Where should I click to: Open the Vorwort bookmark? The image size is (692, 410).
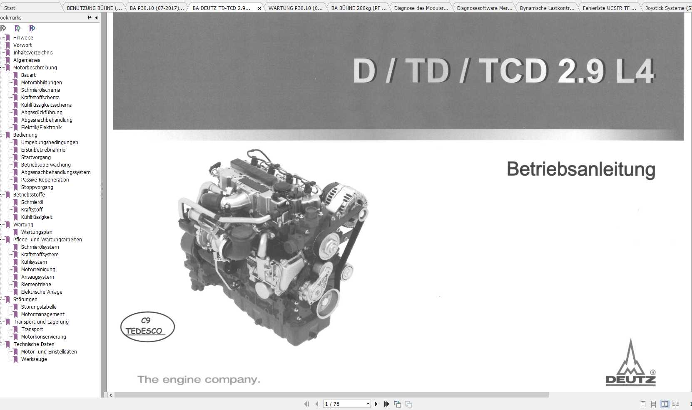point(22,45)
